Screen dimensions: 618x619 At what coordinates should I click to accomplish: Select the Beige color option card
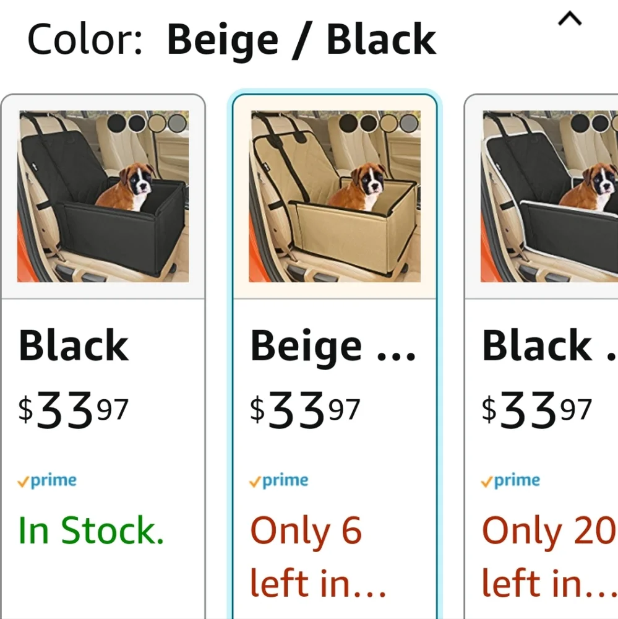335,357
